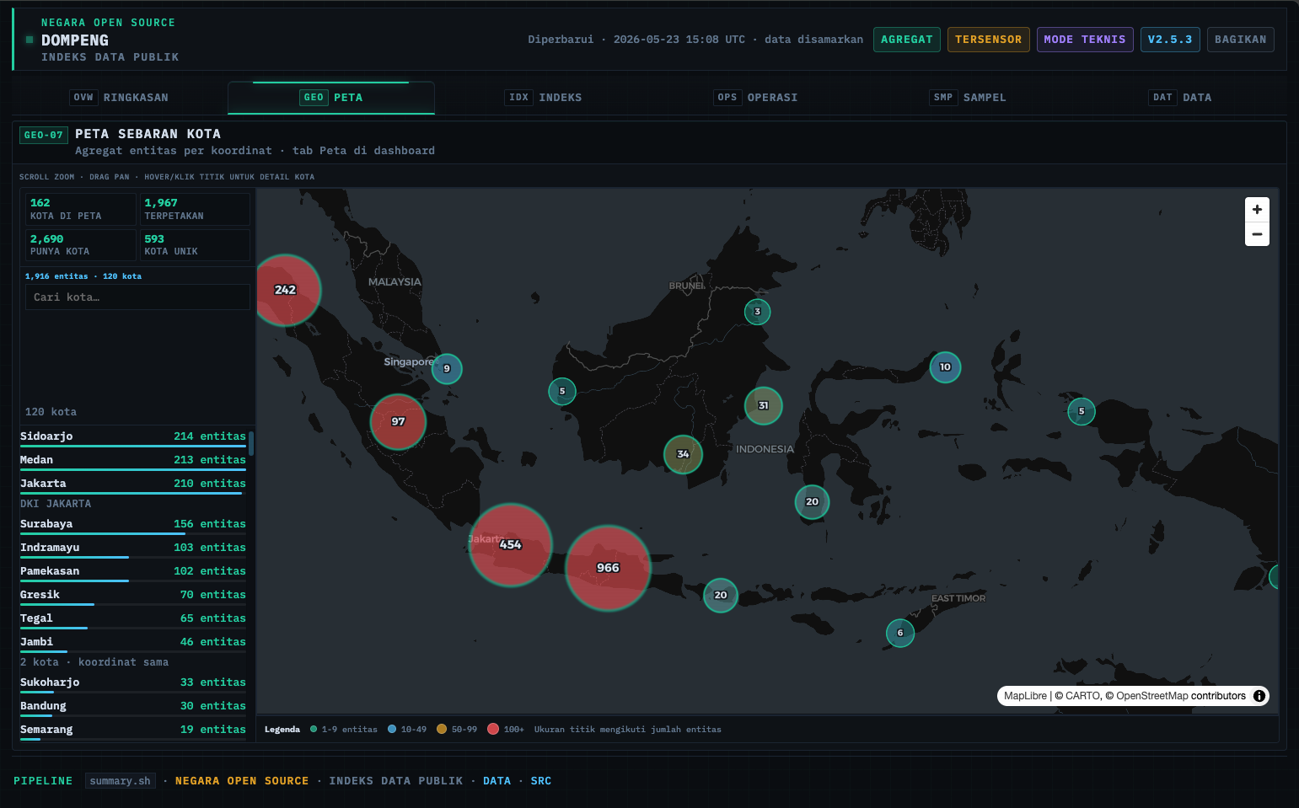Image resolution: width=1299 pixels, height=808 pixels.
Task: Click the 593 KOTA UNIK stat
Action: pos(195,244)
